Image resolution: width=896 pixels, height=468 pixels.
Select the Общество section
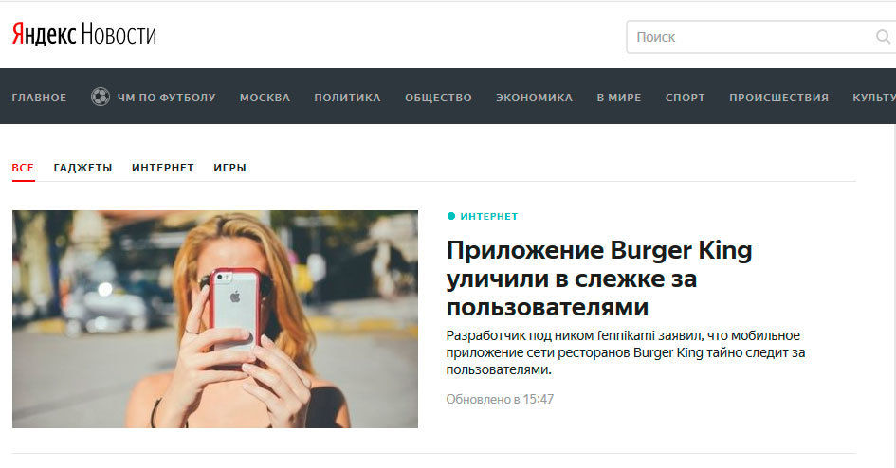(438, 98)
